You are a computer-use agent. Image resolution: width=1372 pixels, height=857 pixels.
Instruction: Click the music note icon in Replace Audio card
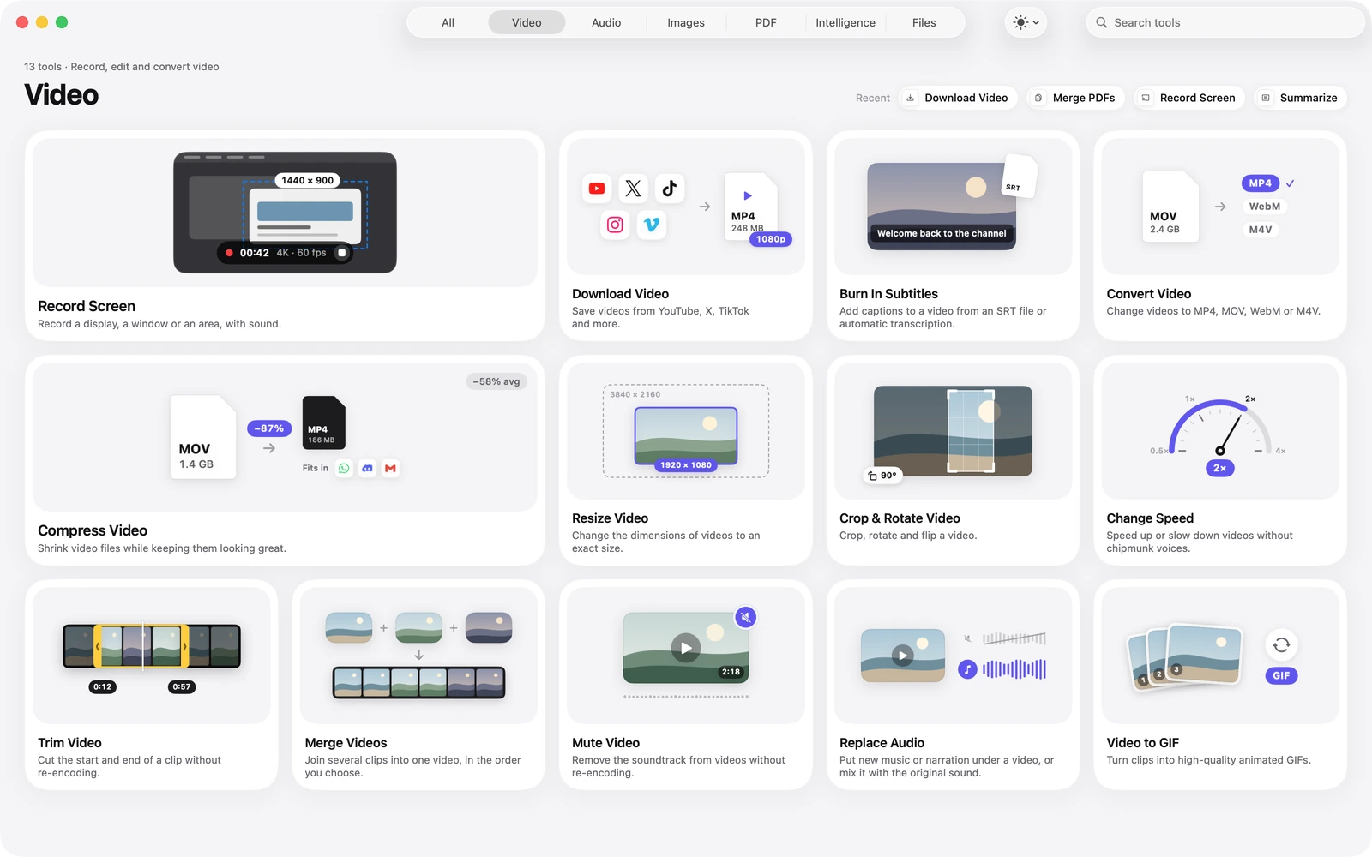[967, 669]
